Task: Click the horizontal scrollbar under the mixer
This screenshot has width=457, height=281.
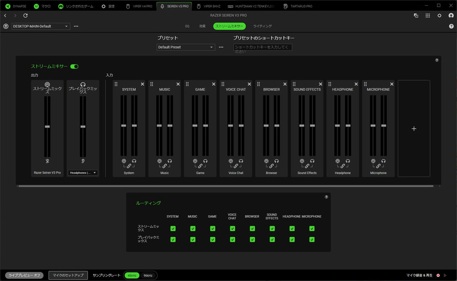Action: [x=226, y=186]
